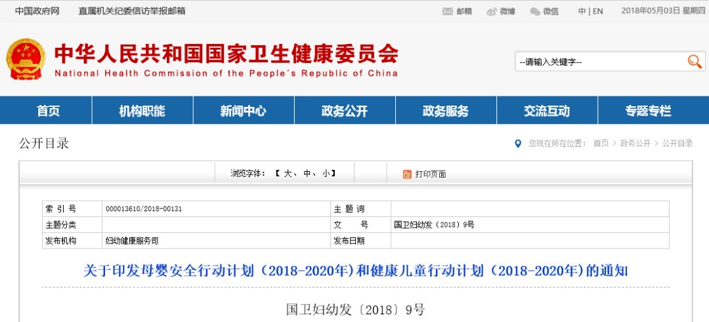Open the 政务服务 menu item
709x322 pixels.
pyautogui.click(x=446, y=111)
